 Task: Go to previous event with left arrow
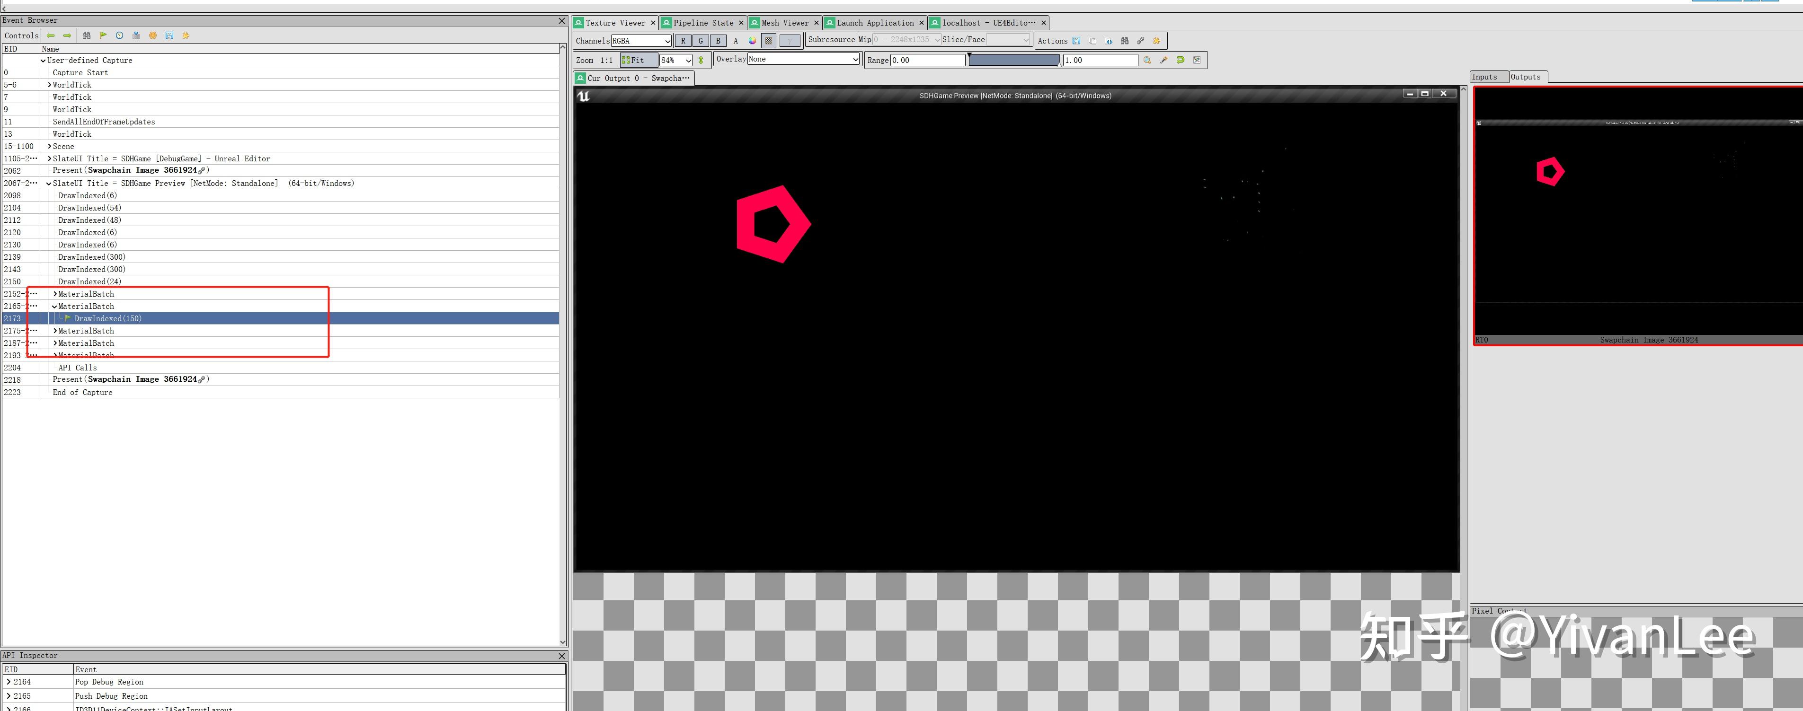pyautogui.click(x=50, y=35)
